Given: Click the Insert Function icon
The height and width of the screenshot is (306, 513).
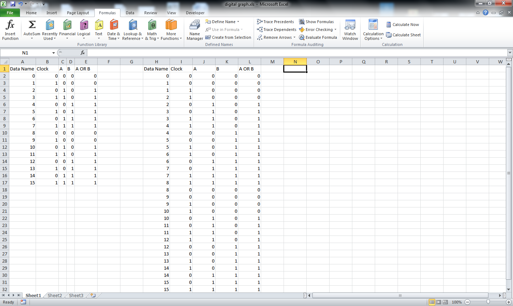Looking at the screenshot, I should 10,30.
